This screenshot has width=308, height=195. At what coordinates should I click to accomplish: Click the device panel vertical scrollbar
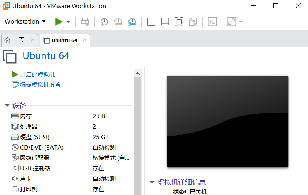[x=138, y=136]
